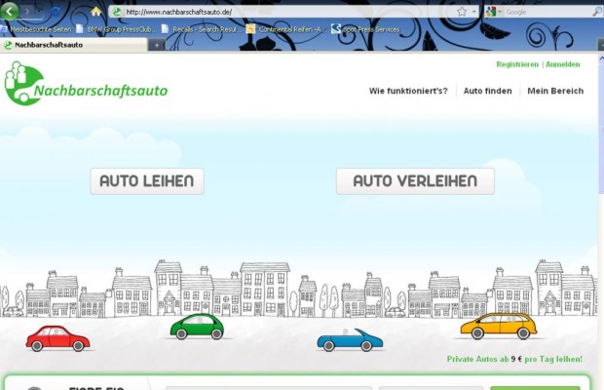The width and height of the screenshot is (604, 390).
Task: Click the Nachbarschaftsauto logo
Action: (87, 84)
